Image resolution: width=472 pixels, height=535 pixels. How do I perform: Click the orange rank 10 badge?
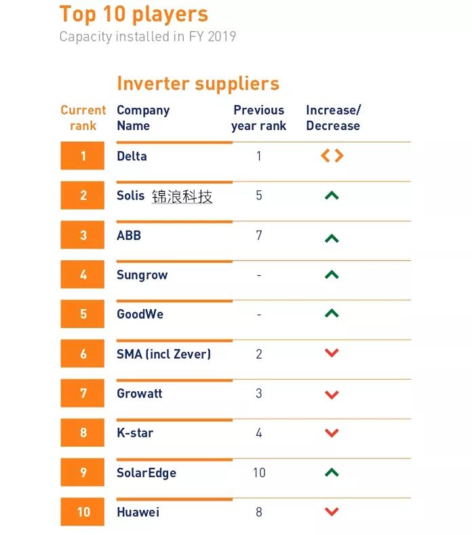pos(83,512)
